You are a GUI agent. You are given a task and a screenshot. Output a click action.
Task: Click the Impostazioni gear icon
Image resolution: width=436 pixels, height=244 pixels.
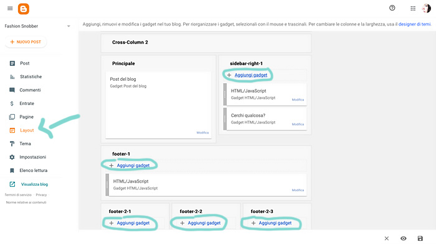(12, 157)
